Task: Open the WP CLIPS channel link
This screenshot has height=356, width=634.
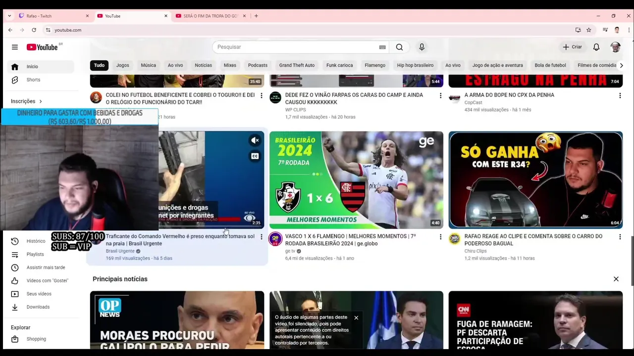Action: [x=295, y=110]
